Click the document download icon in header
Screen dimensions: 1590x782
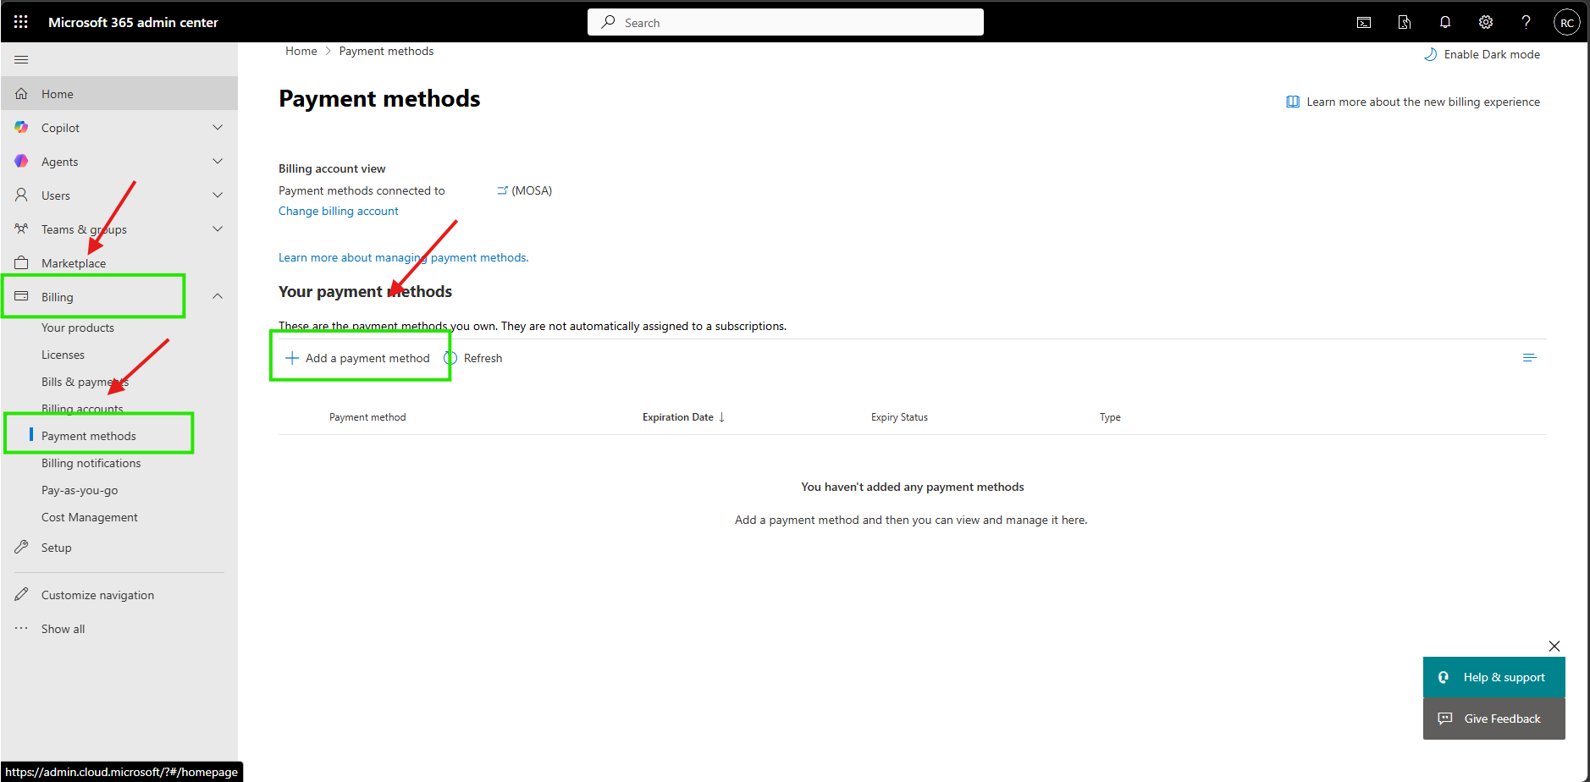1405,22
